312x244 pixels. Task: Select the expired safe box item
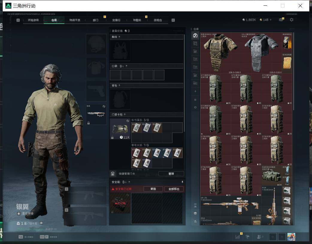120,203
